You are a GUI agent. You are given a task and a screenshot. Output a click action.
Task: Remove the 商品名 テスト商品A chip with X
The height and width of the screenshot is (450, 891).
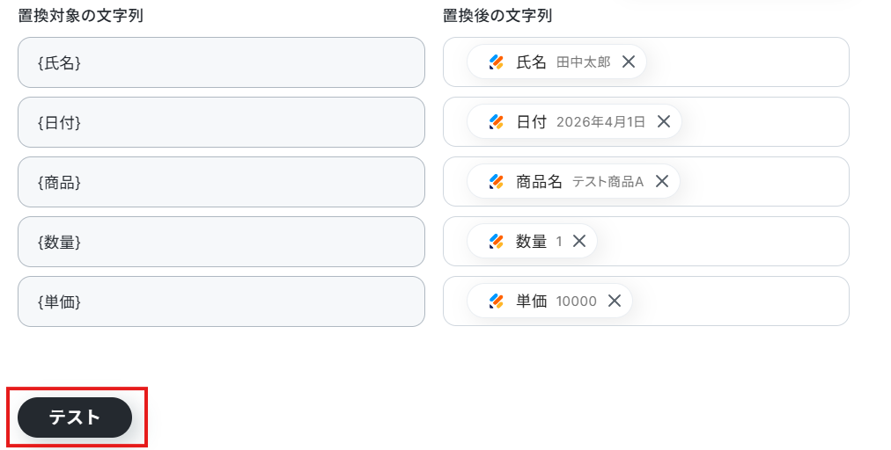pos(662,182)
